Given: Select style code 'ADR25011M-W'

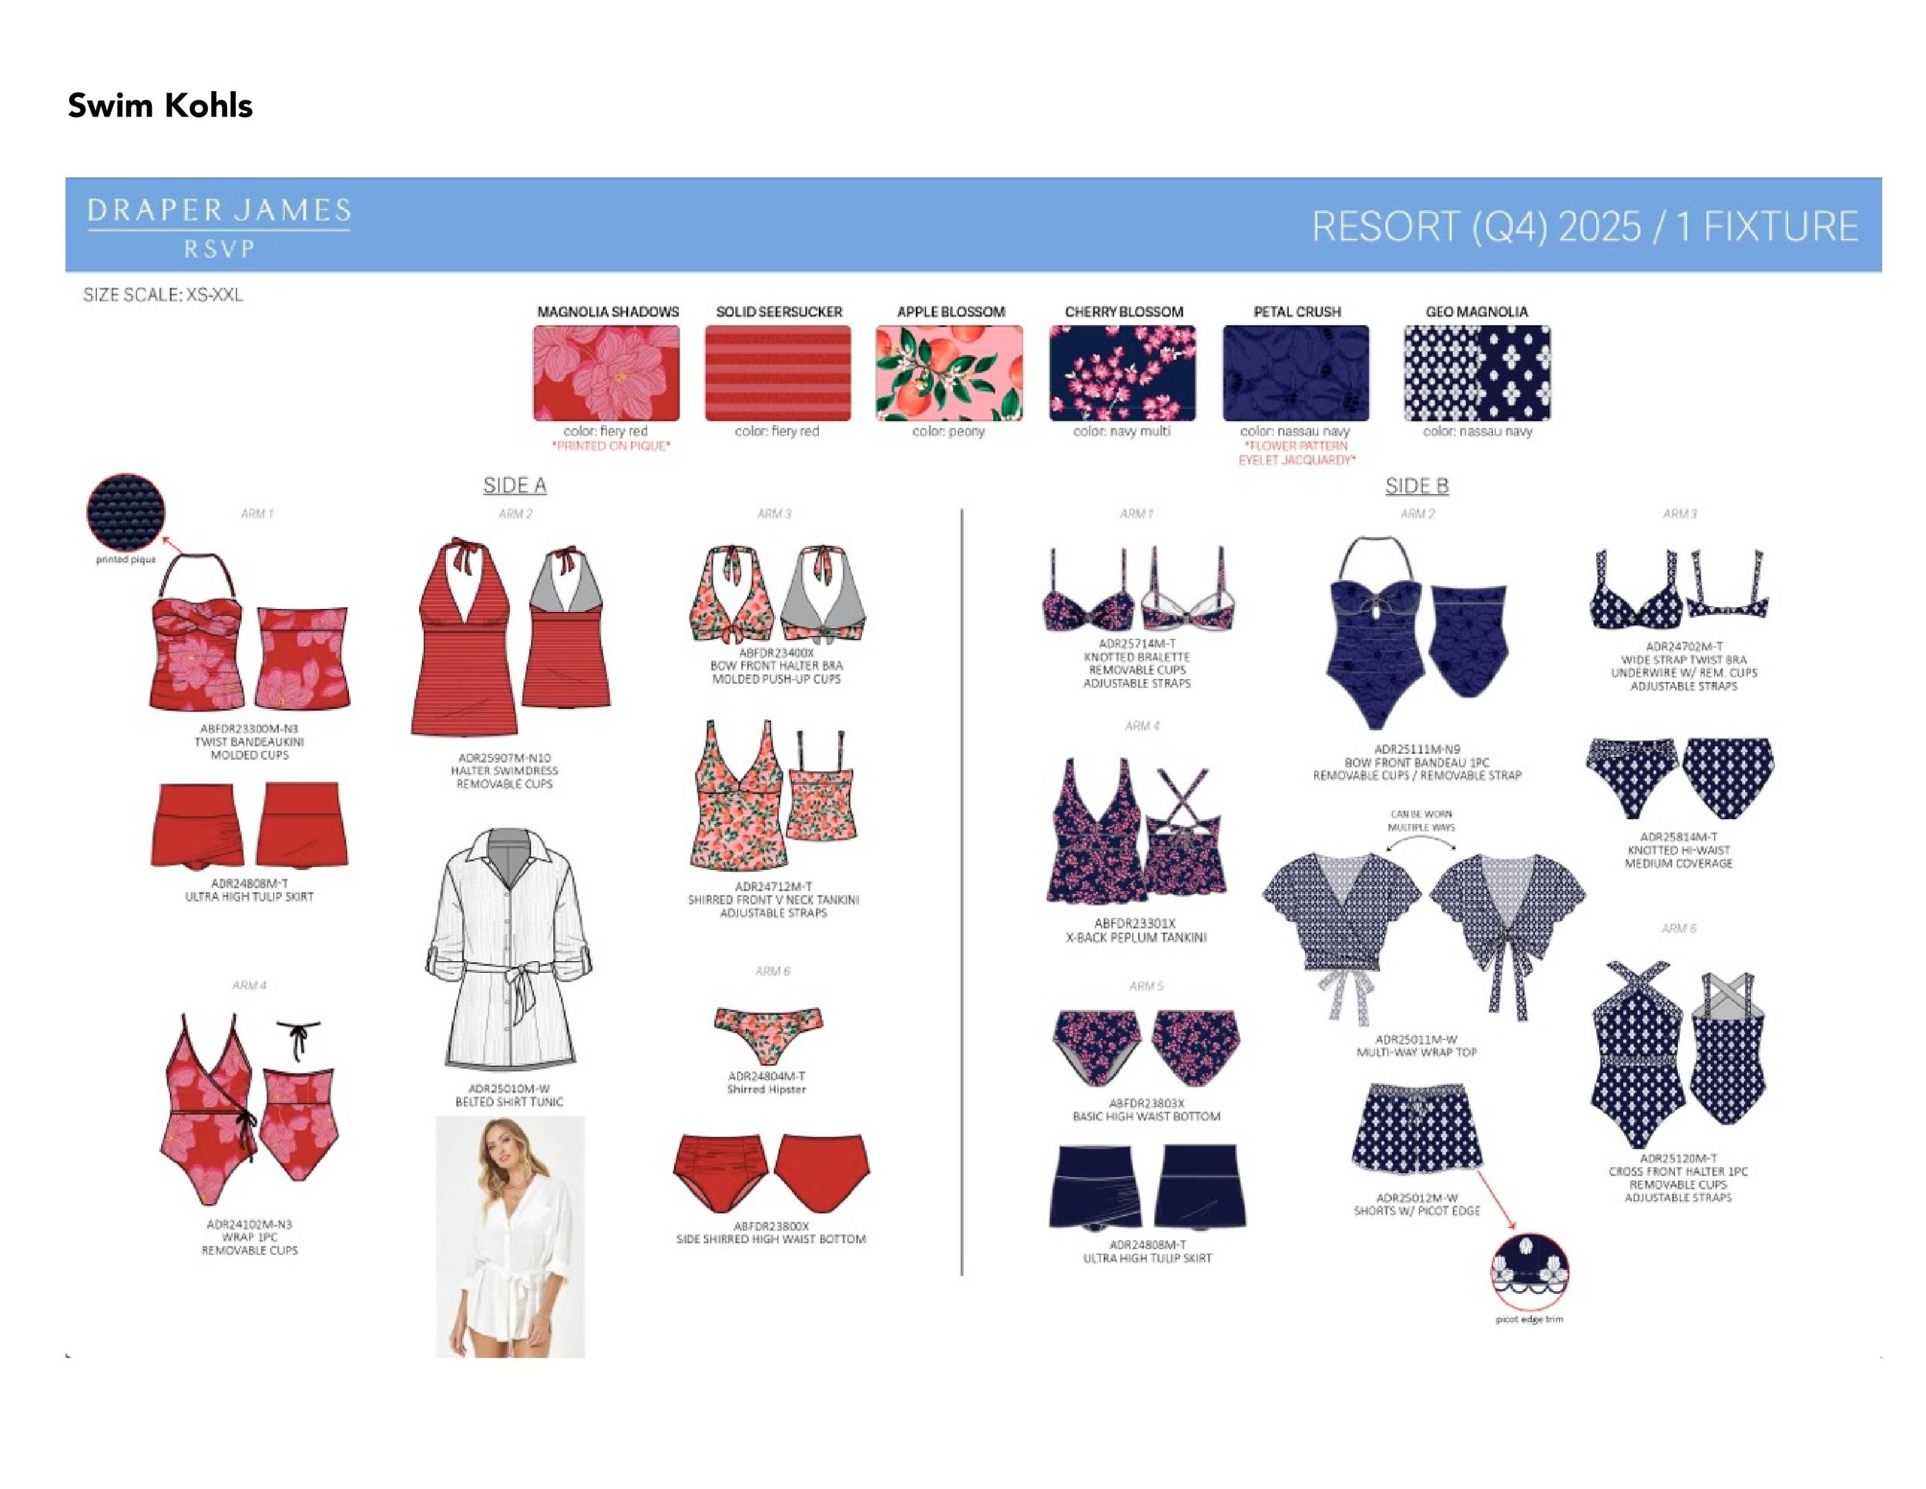Looking at the screenshot, I should [1416, 1039].
